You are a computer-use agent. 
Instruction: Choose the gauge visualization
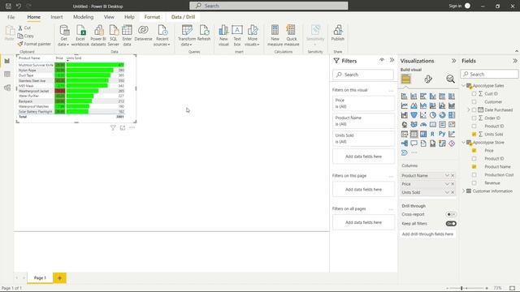423,124
